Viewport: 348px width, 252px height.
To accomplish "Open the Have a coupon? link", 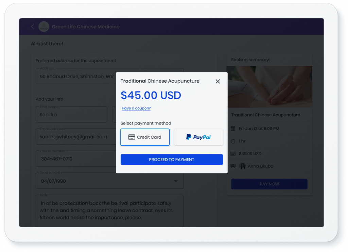I will 136,108.
